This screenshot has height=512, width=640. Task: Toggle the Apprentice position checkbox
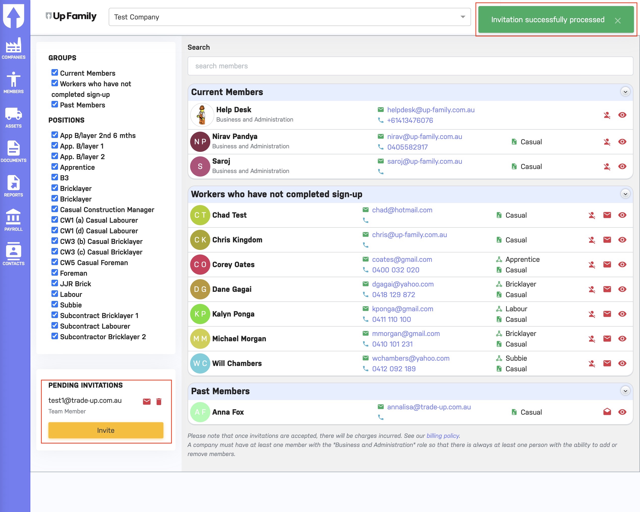(x=55, y=167)
